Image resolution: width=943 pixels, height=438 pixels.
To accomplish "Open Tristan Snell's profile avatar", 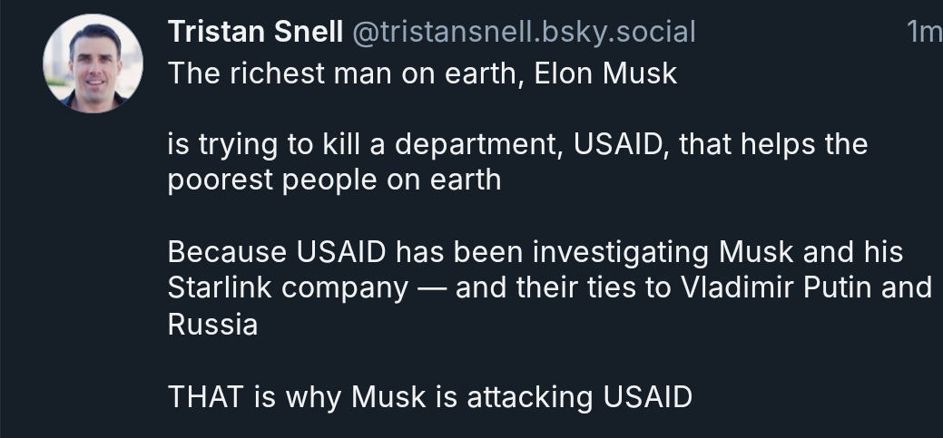I will click(x=93, y=63).
